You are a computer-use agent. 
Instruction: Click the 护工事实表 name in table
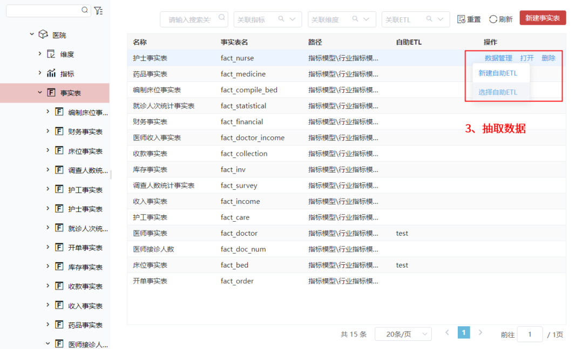pyautogui.click(x=150, y=217)
